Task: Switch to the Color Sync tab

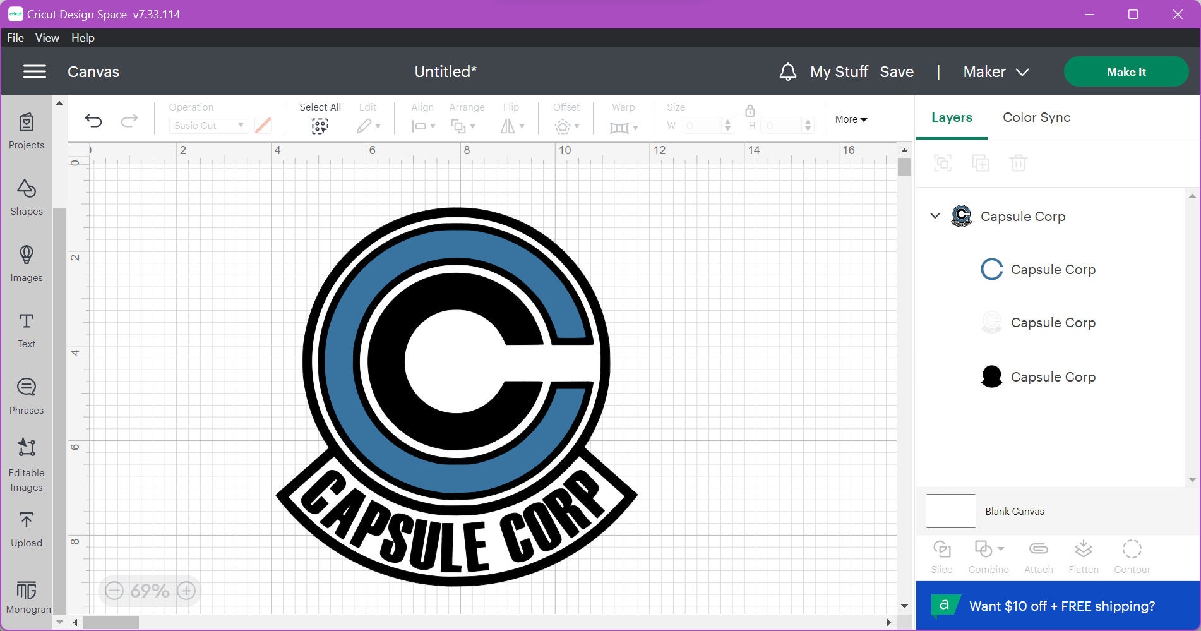Action: coord(1036,117)
